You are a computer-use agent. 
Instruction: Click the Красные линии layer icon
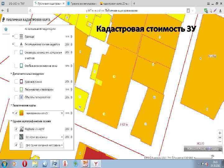(21, 82)
